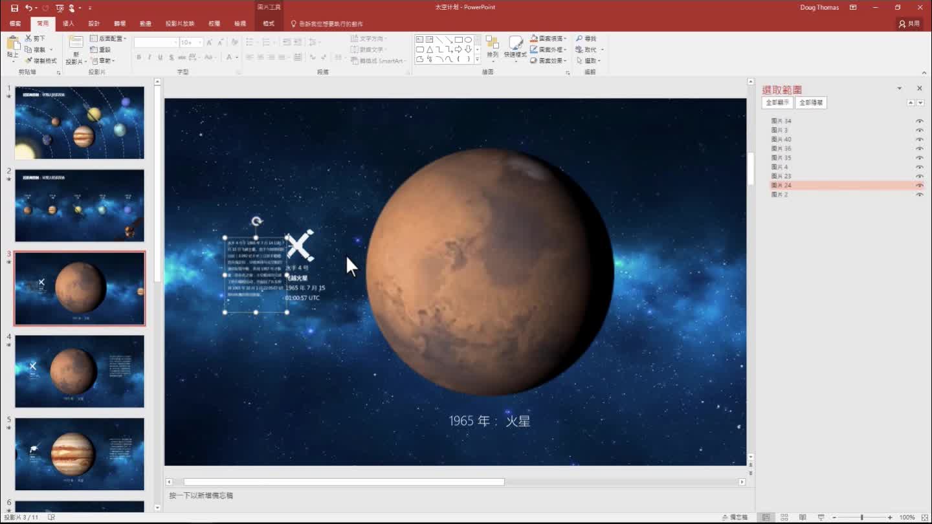Select slide 5 Jupiter thumbnail
Viewport: 932px width, 524px height.
coord(80,454)
